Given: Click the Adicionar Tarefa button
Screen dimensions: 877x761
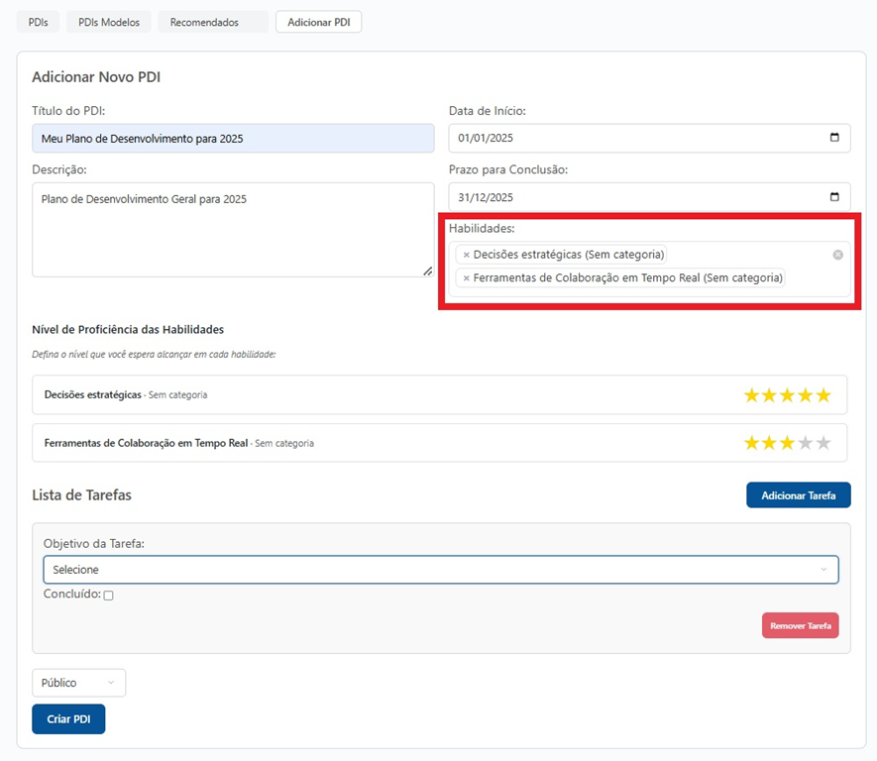Looking at the screenshot, I should (798, 495).
